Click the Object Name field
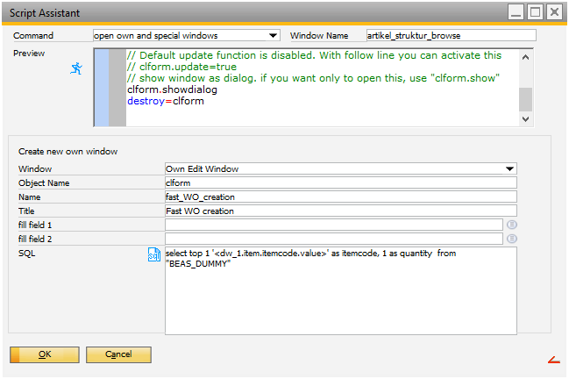This screenshot has height=379, width=569. pyautogui.click(x=340, y=183)
